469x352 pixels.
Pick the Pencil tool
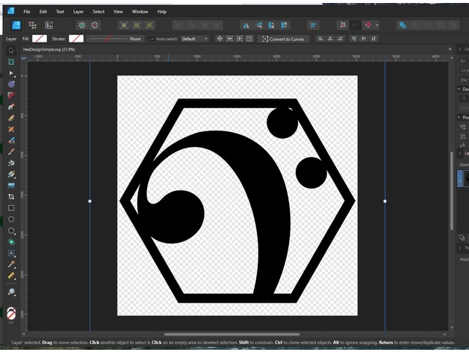[x=11, y=118]
